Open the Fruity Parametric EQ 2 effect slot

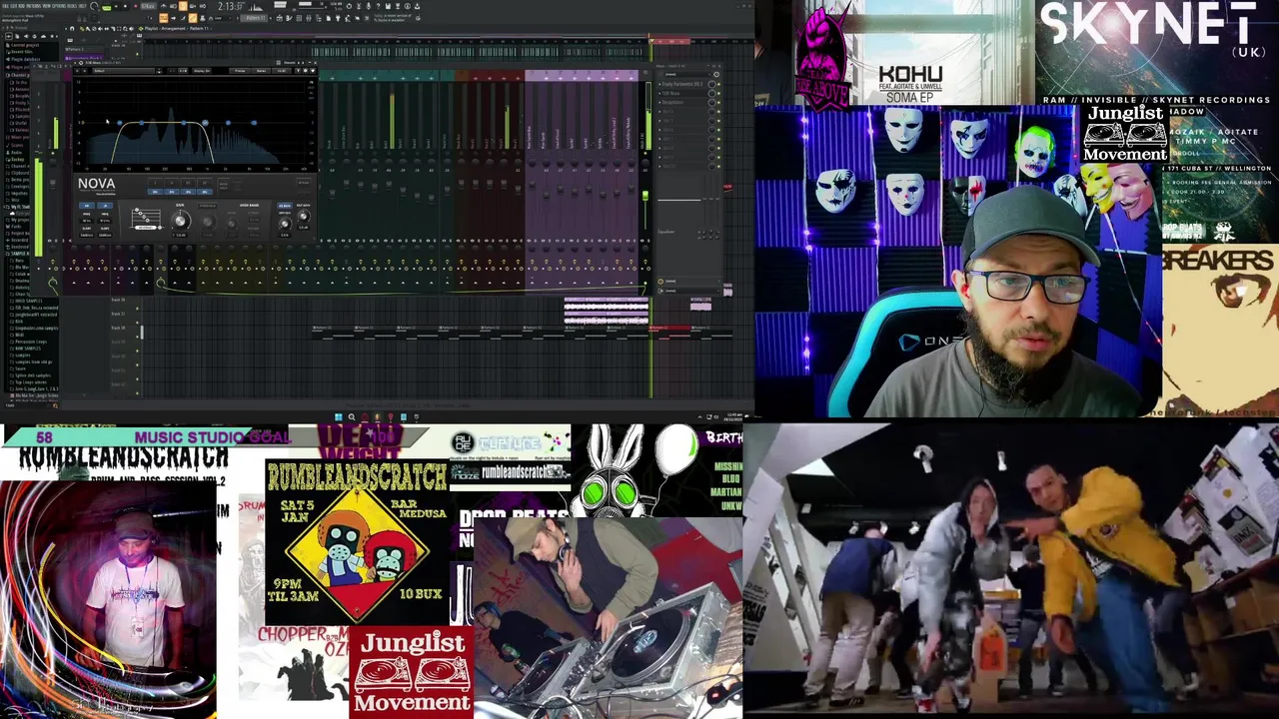click(682, 84)
